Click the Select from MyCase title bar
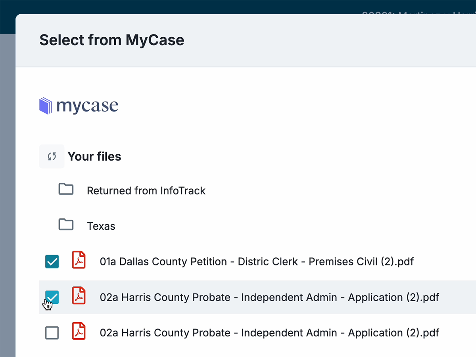 pyautogui.click(x=111, y=40)
